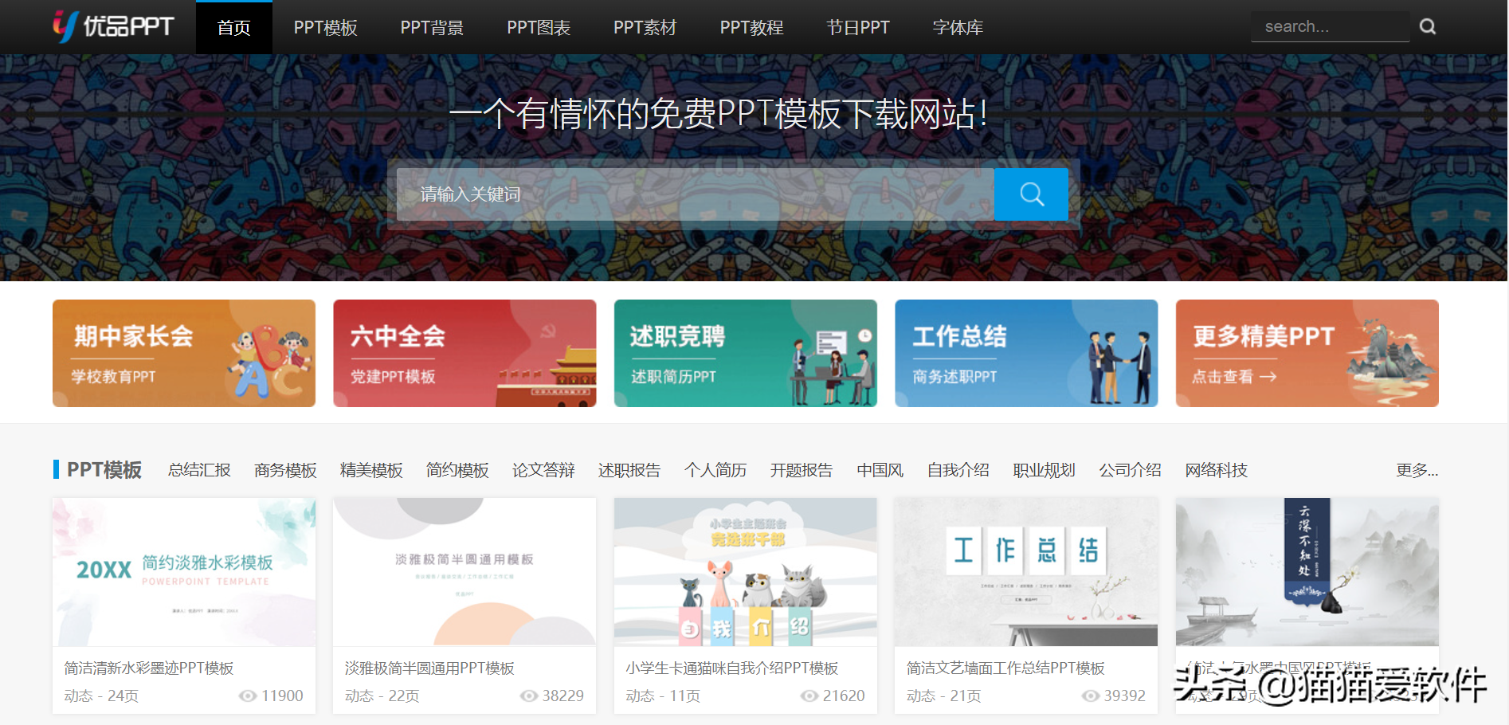Click the 六中全会 party-building PPT banner
This screenshot has height=725, width=1509.
point(464,353)
